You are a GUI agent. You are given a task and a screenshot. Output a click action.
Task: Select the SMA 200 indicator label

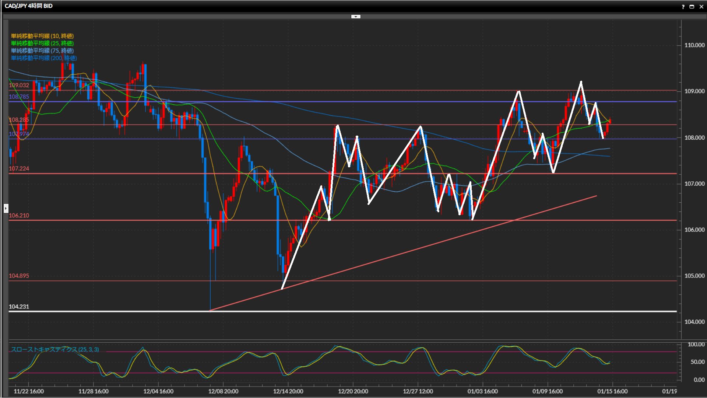[x=44, y=58]
